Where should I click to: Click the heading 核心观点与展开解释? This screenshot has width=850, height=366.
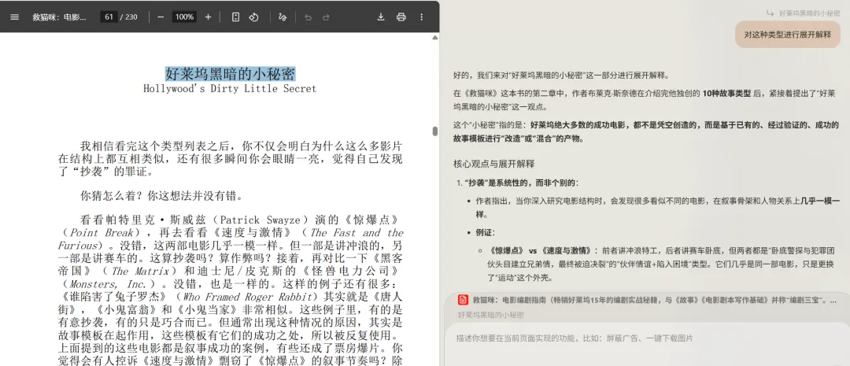pyautogui.click(x=493, y=164)
